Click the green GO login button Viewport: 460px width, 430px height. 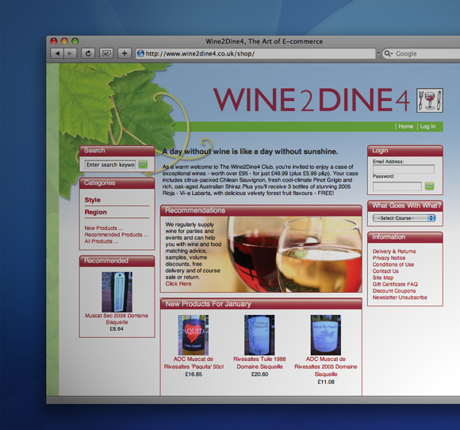coord(430,186)
